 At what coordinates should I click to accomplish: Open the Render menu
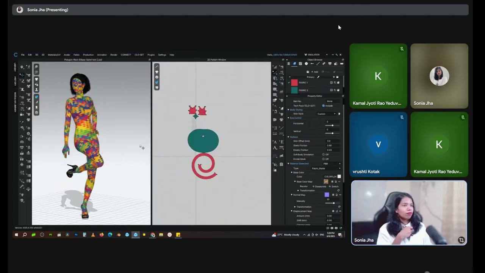pyautogui.click(x=114, y=55)
